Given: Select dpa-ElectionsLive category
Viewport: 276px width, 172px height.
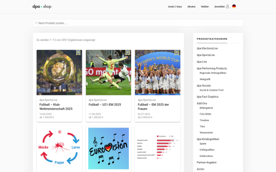Looking at the screenshot, I should [x=207, y=49].
